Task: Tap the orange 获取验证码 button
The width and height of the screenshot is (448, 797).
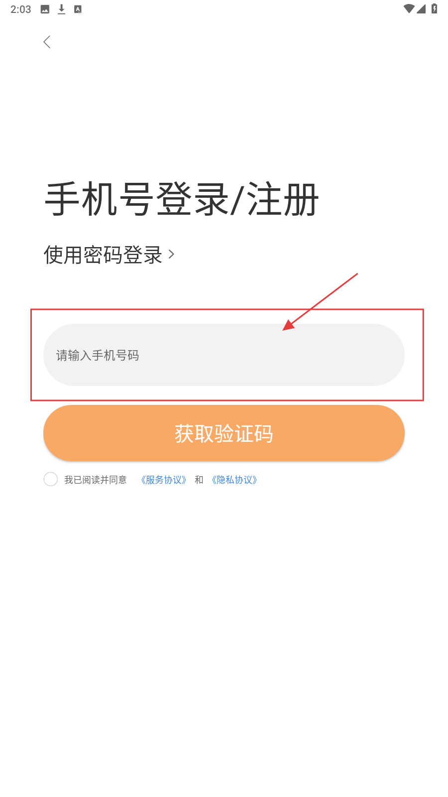Action: 224,433
